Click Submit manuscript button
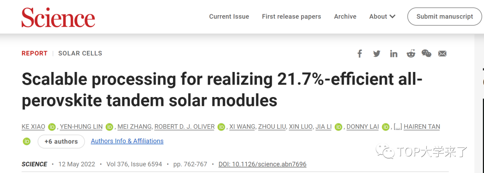 click(x=445, y=17)
